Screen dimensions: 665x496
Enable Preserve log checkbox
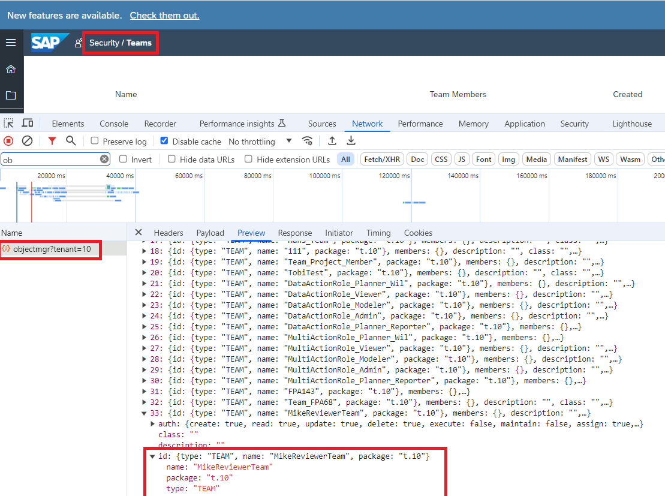pyautogui.click(x=95, y=140)
